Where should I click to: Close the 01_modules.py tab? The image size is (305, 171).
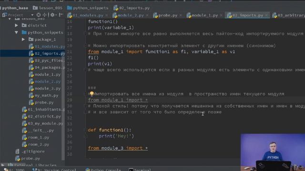point(107,15)
